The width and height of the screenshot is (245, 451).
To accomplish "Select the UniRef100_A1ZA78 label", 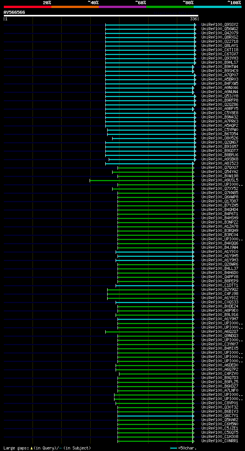I will tap(220, 226).
